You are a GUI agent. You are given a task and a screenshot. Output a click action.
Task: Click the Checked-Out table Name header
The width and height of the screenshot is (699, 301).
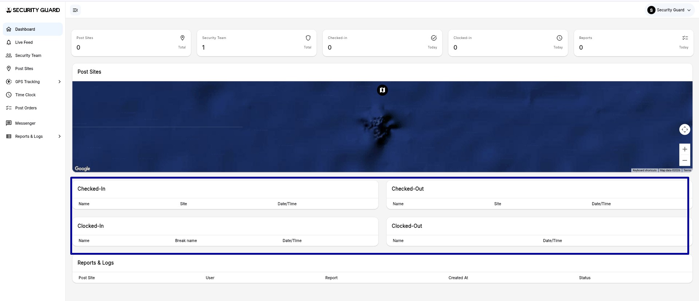pyautogui.click(x=398, y=204)
